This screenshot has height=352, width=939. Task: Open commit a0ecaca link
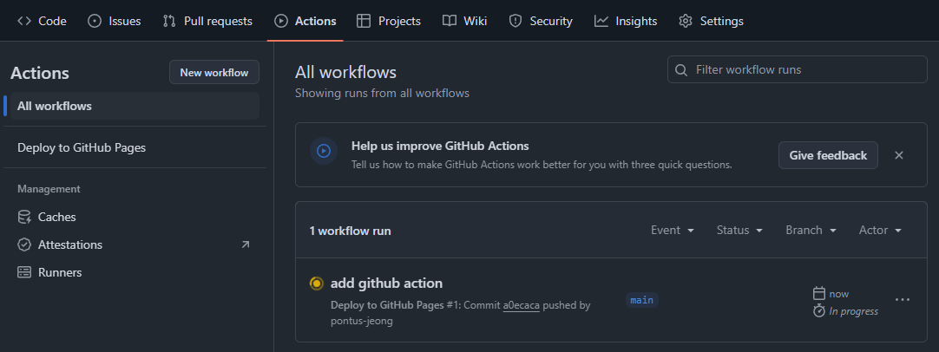(521, 304)
